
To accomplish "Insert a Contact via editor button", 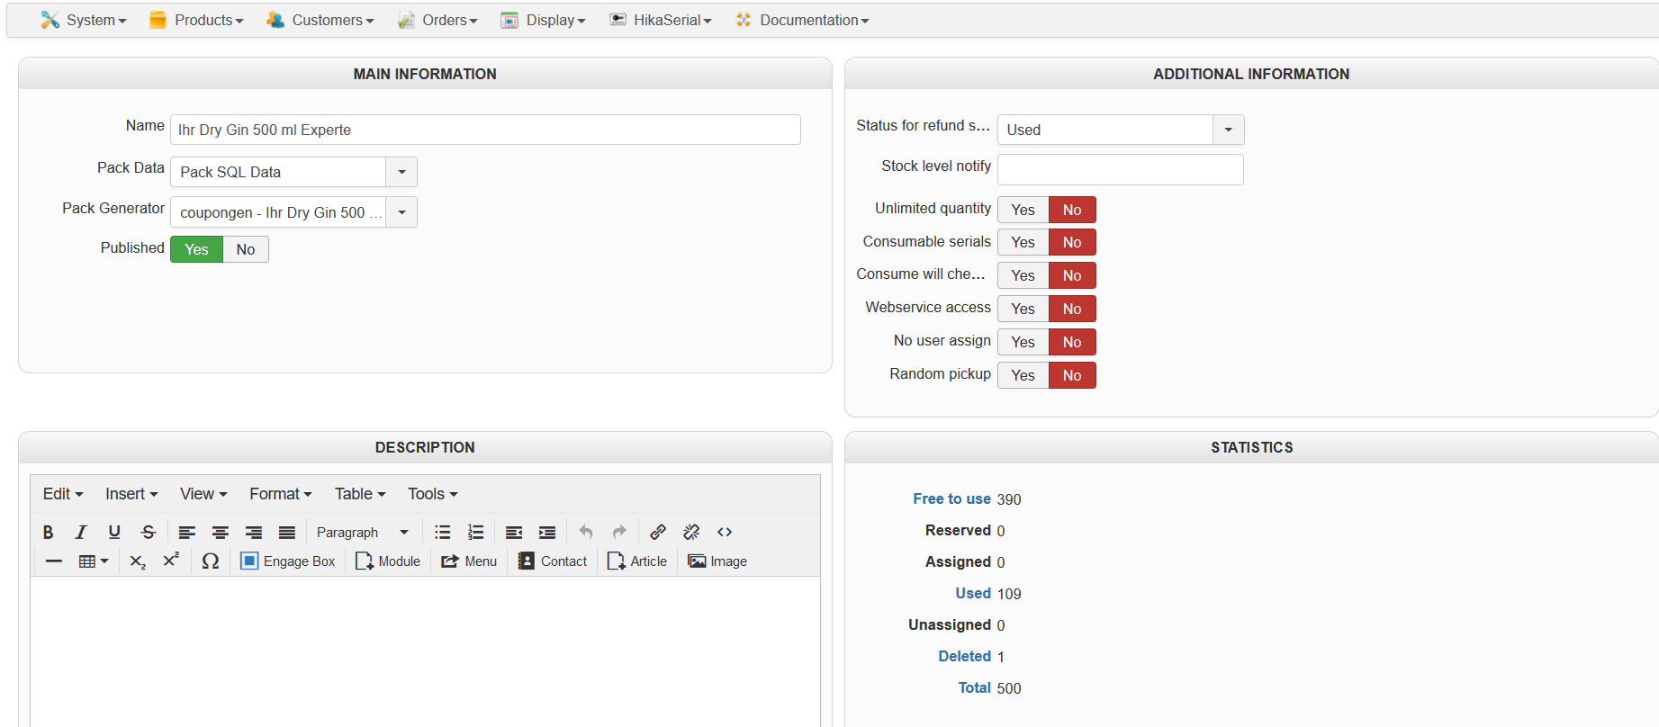I will click(x=553, y=561).
